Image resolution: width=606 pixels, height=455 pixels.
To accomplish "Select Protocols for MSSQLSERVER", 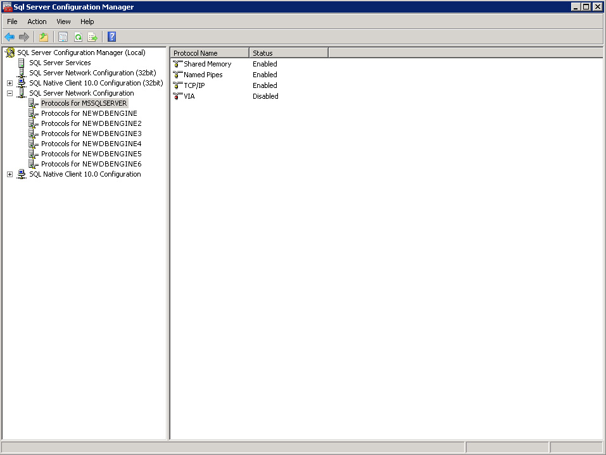I will (84, 103).
